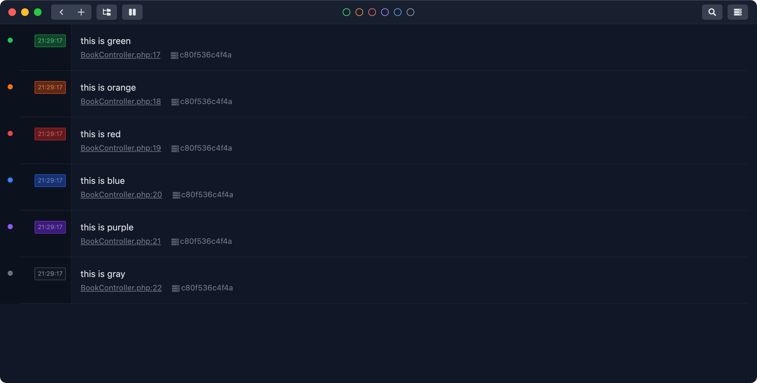Open a new screen with the plus icon
The image size is (757, 383).
click(81, 12)
